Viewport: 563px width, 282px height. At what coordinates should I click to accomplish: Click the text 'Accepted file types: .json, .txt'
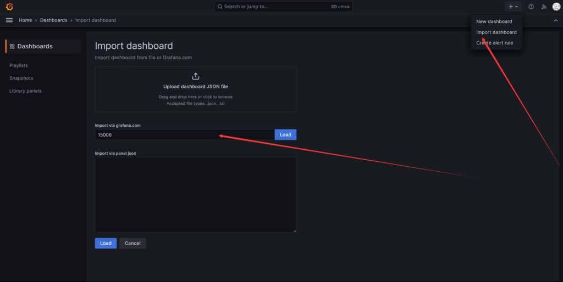coord(196,104)
